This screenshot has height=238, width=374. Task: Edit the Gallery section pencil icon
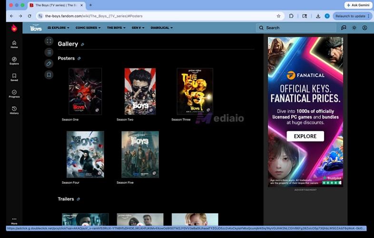(x=82, y=44)
